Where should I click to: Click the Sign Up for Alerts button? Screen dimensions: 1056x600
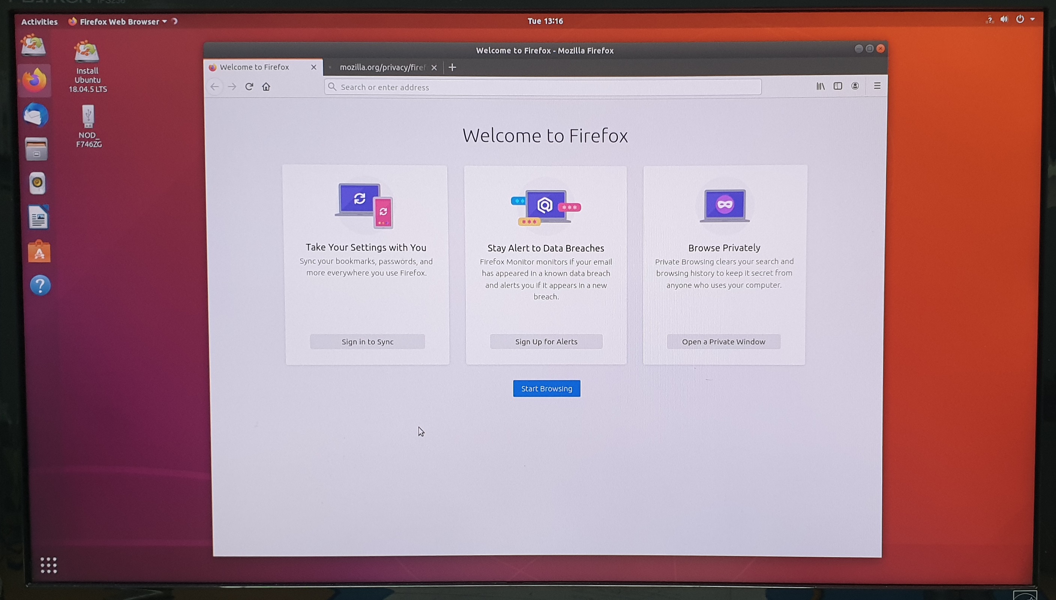tap(546, 342)
